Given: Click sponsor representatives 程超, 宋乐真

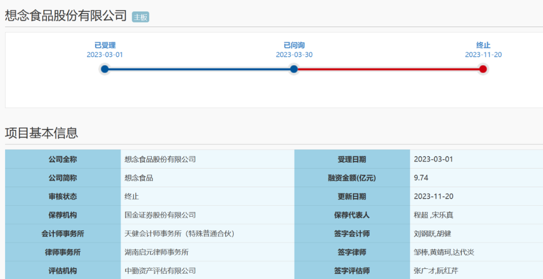Looking at the screenshot, I should 433,215.
